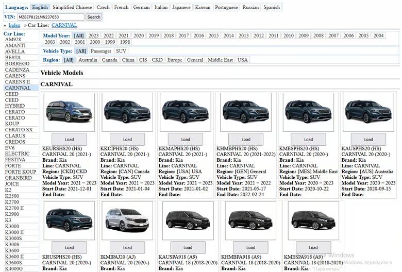Switch language to German
This screenshot has width=402, height=272.
tap(141, 8)
